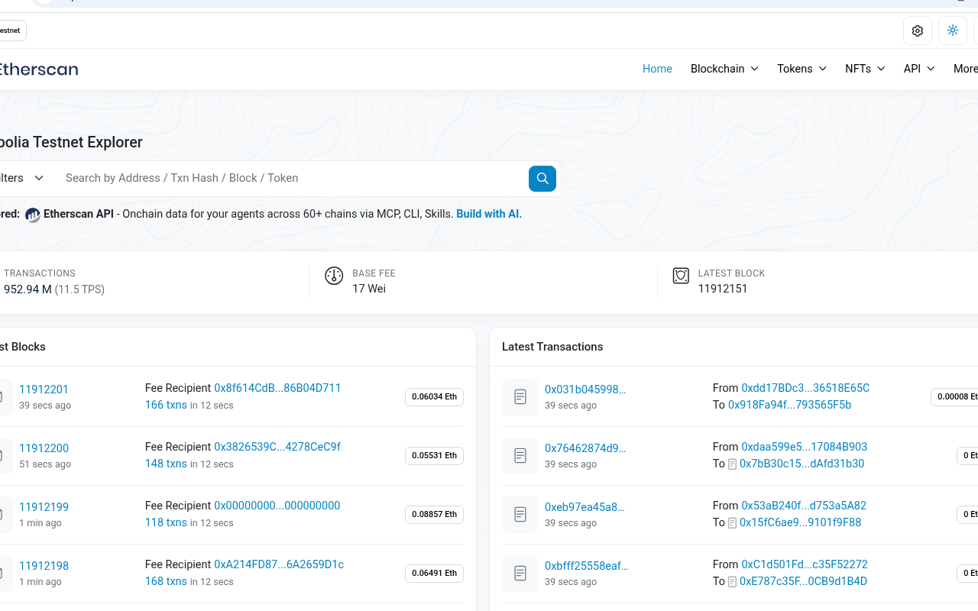Click the Etherscan API sponsor logo
The image size is (978, 611).
point(32,215)
